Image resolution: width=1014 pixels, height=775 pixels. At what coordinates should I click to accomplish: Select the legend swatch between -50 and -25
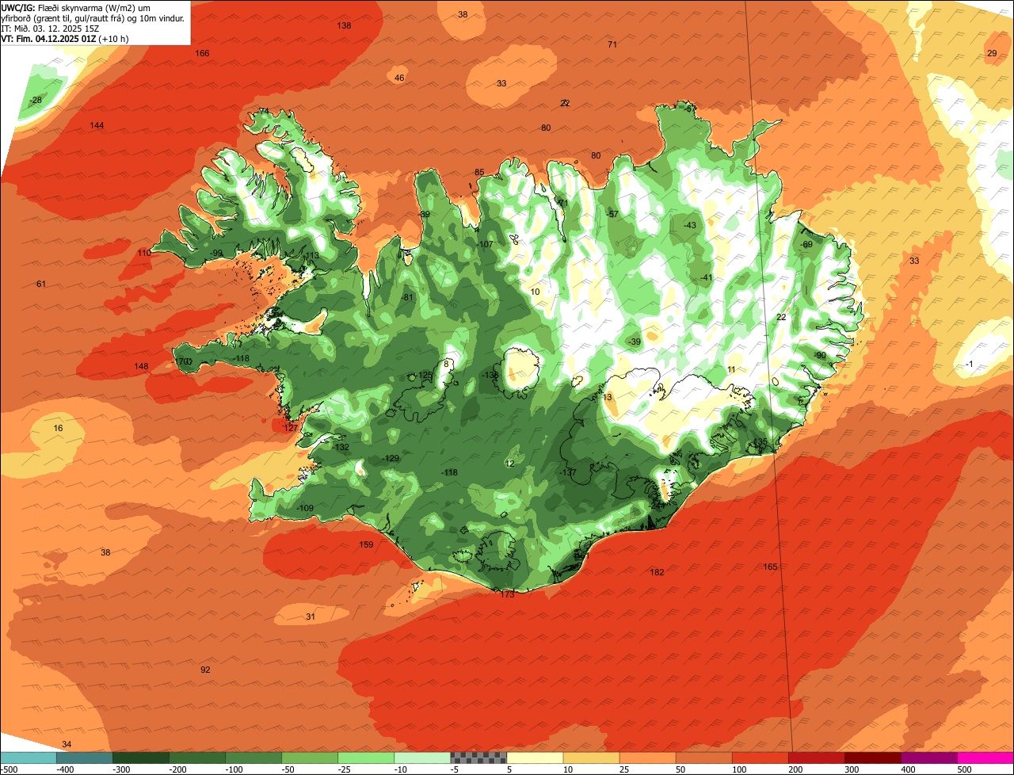click(309, 758)
